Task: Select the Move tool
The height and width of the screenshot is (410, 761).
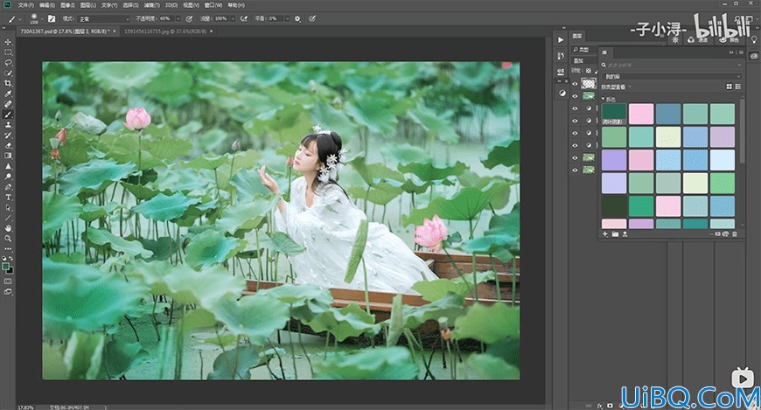Action: [8, 42]
